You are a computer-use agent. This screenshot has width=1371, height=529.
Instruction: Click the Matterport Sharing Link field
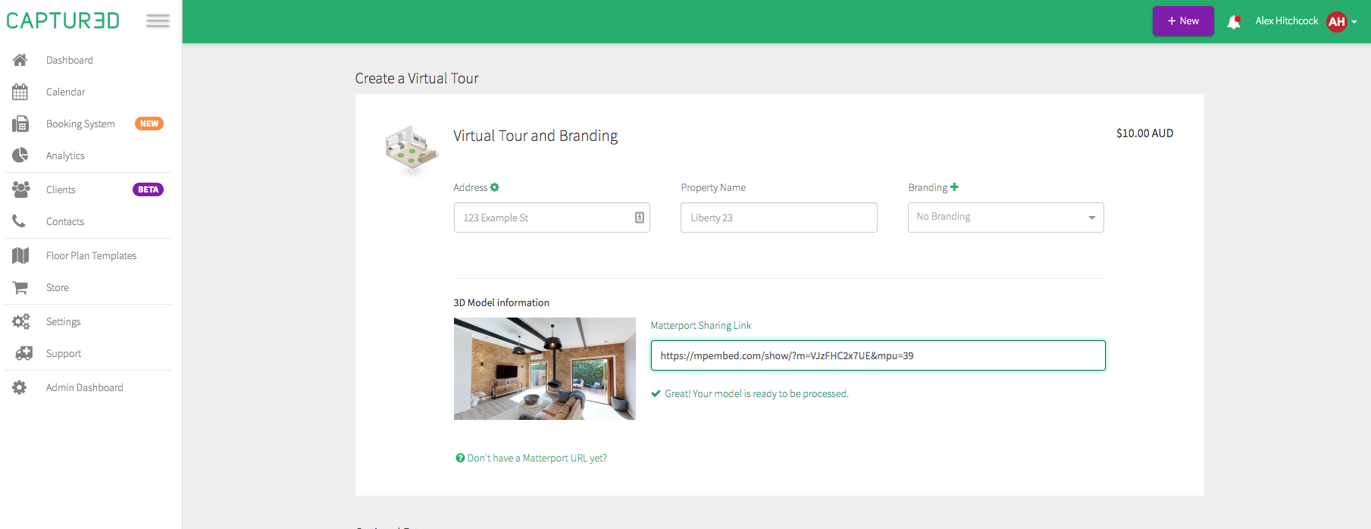coord(878,355)
